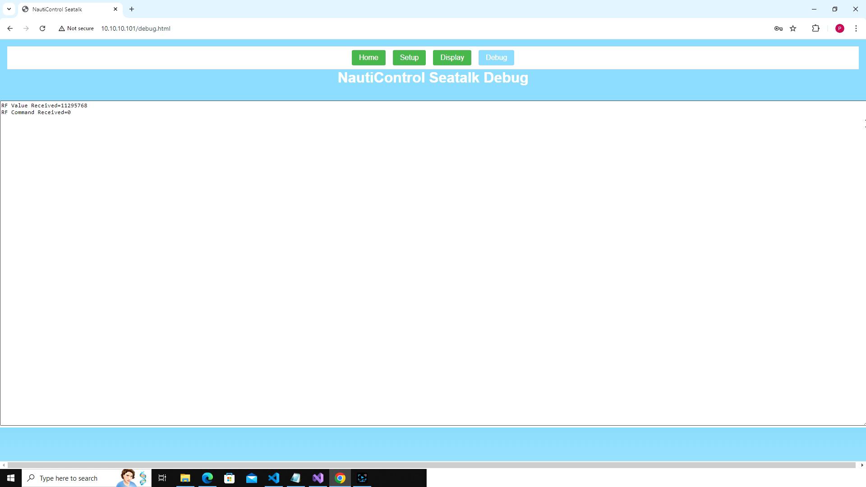The width and height of the screenshot is (866, 487).
Task: Open File Explorer from the taskbar
Action: coord(185,478)
